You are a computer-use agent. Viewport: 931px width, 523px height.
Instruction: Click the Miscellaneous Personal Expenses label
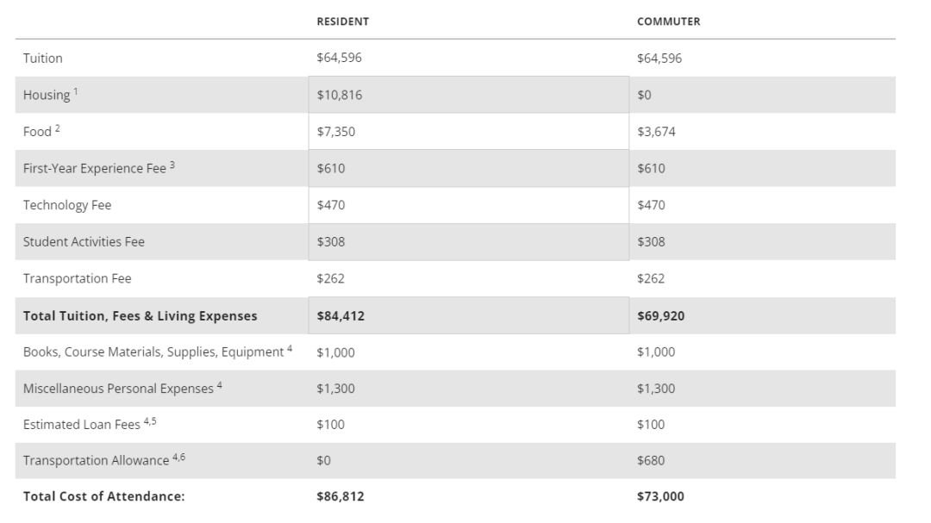(x=118, y=389)
